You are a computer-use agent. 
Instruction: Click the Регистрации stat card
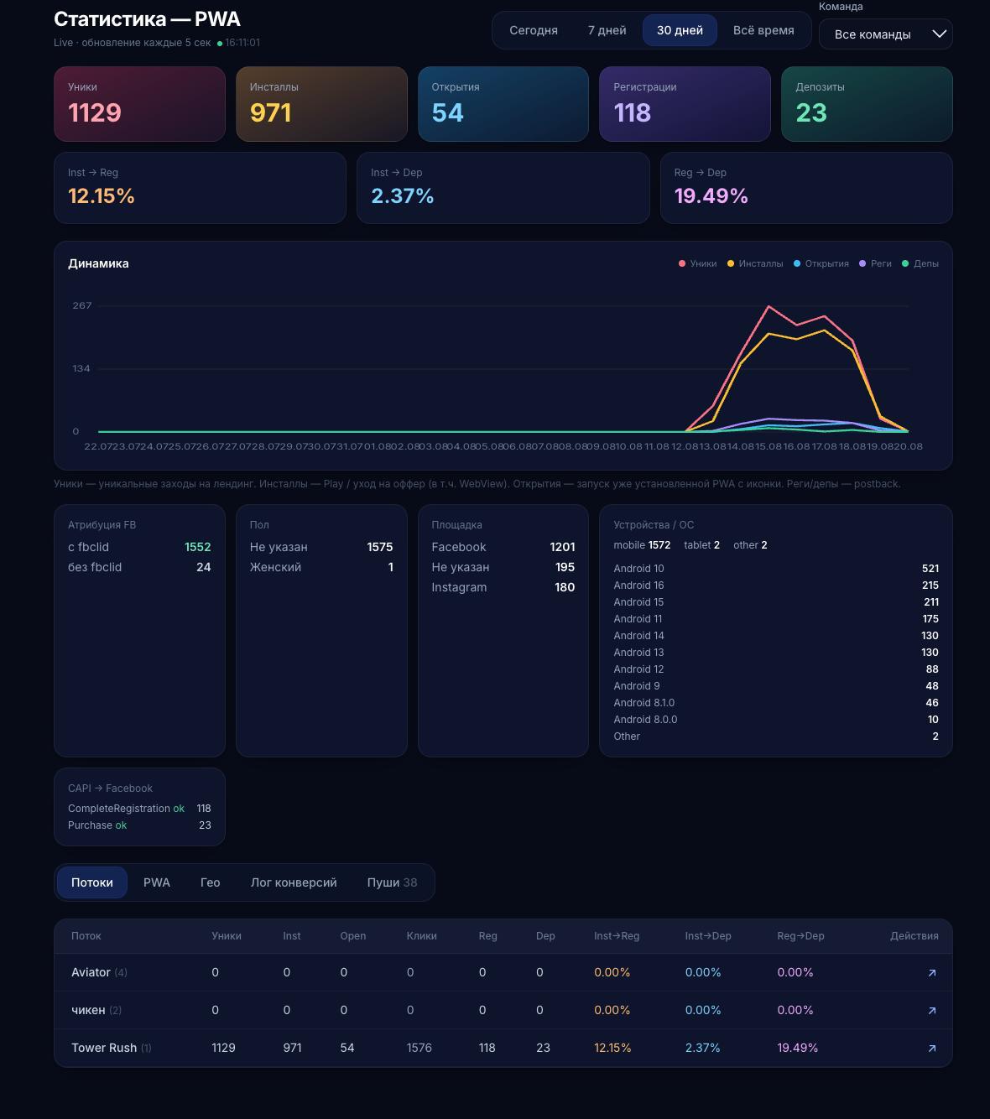point(685,104)
